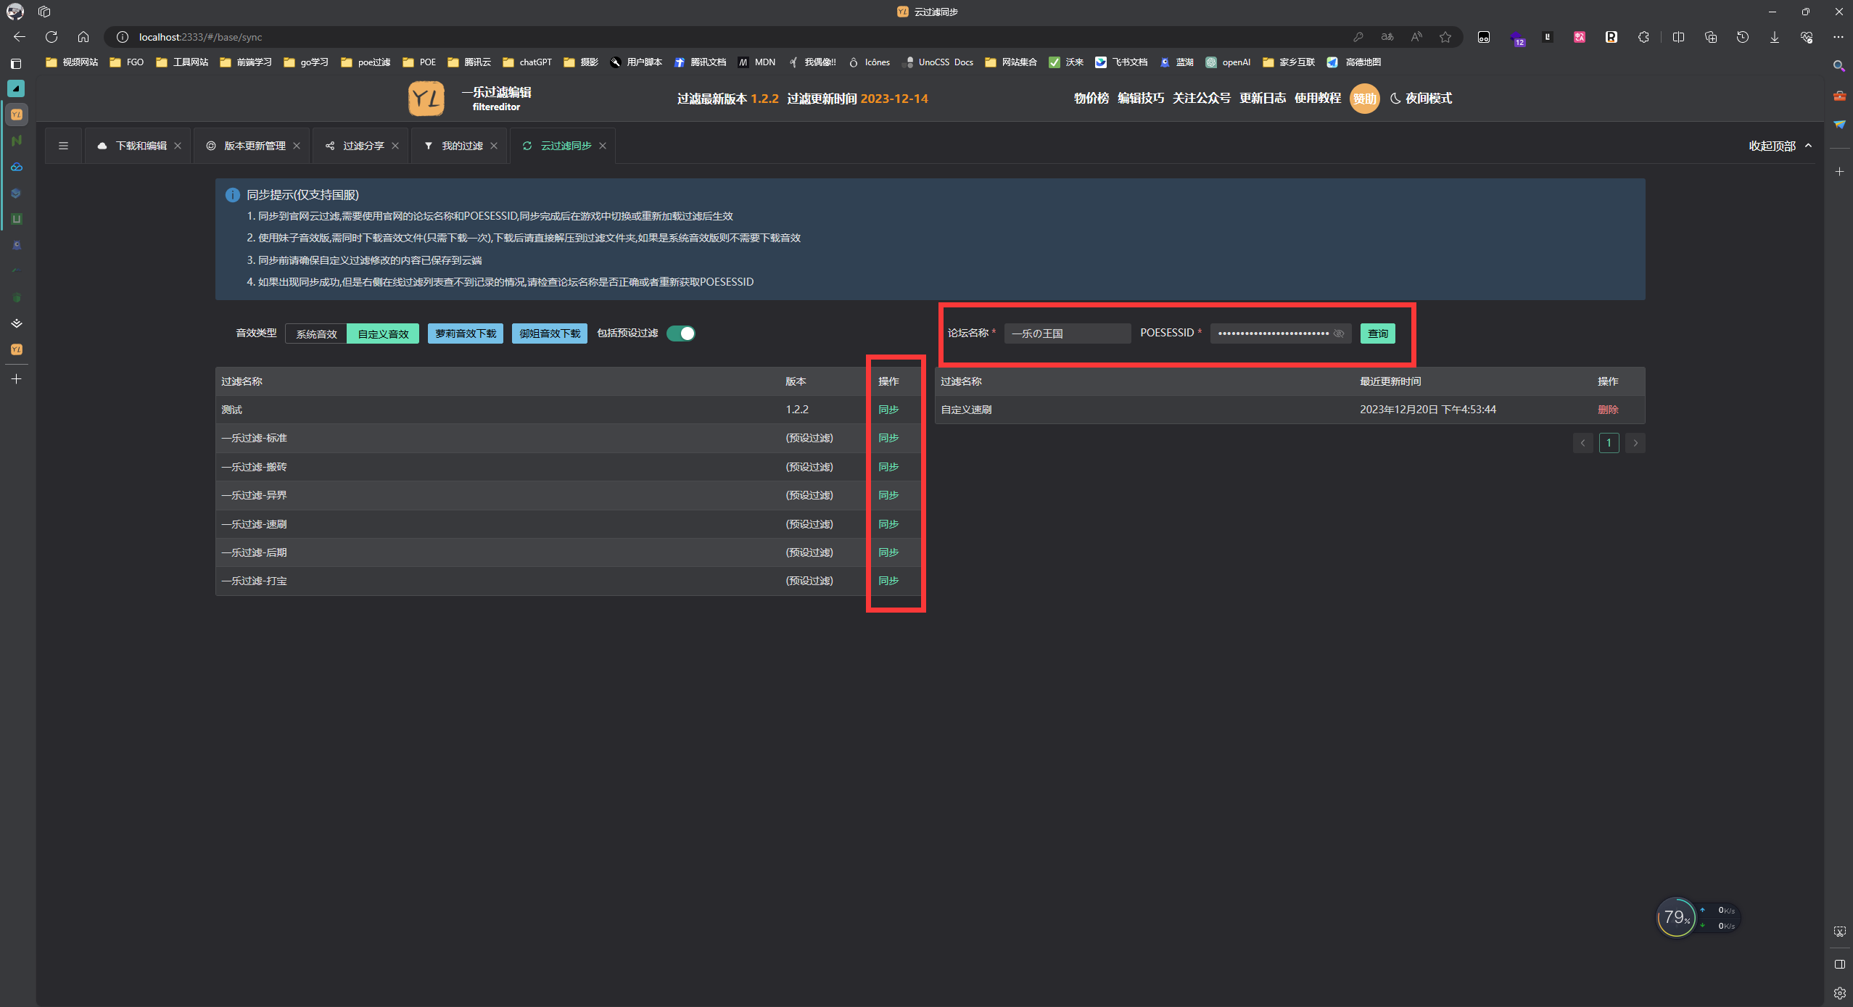
Task: Go to previous page arrow
Action: [1583, 443]
